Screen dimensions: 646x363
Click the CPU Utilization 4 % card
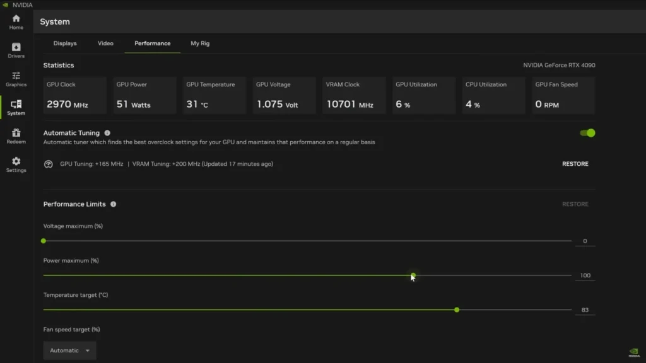click(494, 95)
